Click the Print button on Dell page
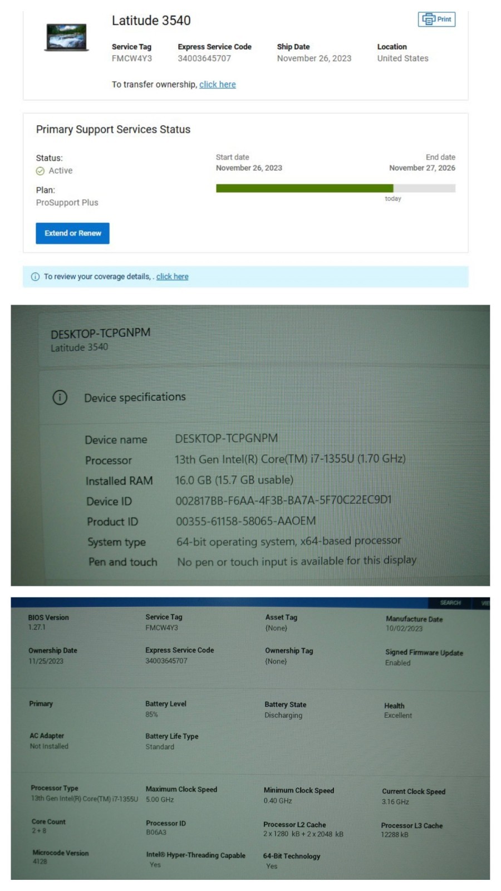Screen dimensions: 501x891 [436, 19]
